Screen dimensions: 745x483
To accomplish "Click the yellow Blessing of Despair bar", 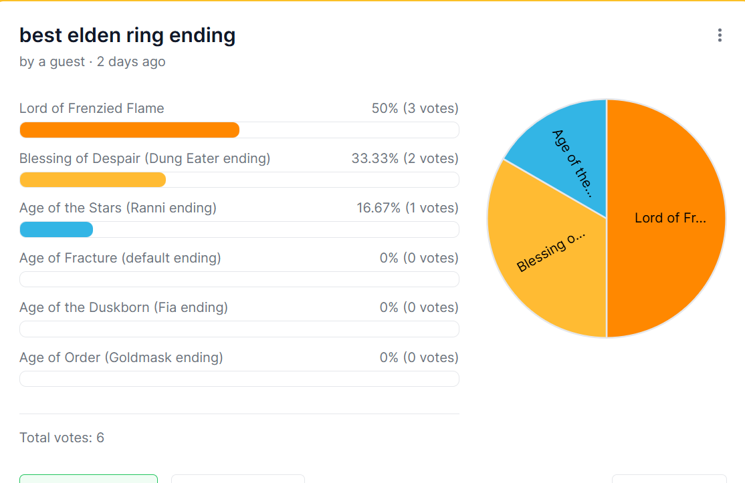I will (93, 180).
